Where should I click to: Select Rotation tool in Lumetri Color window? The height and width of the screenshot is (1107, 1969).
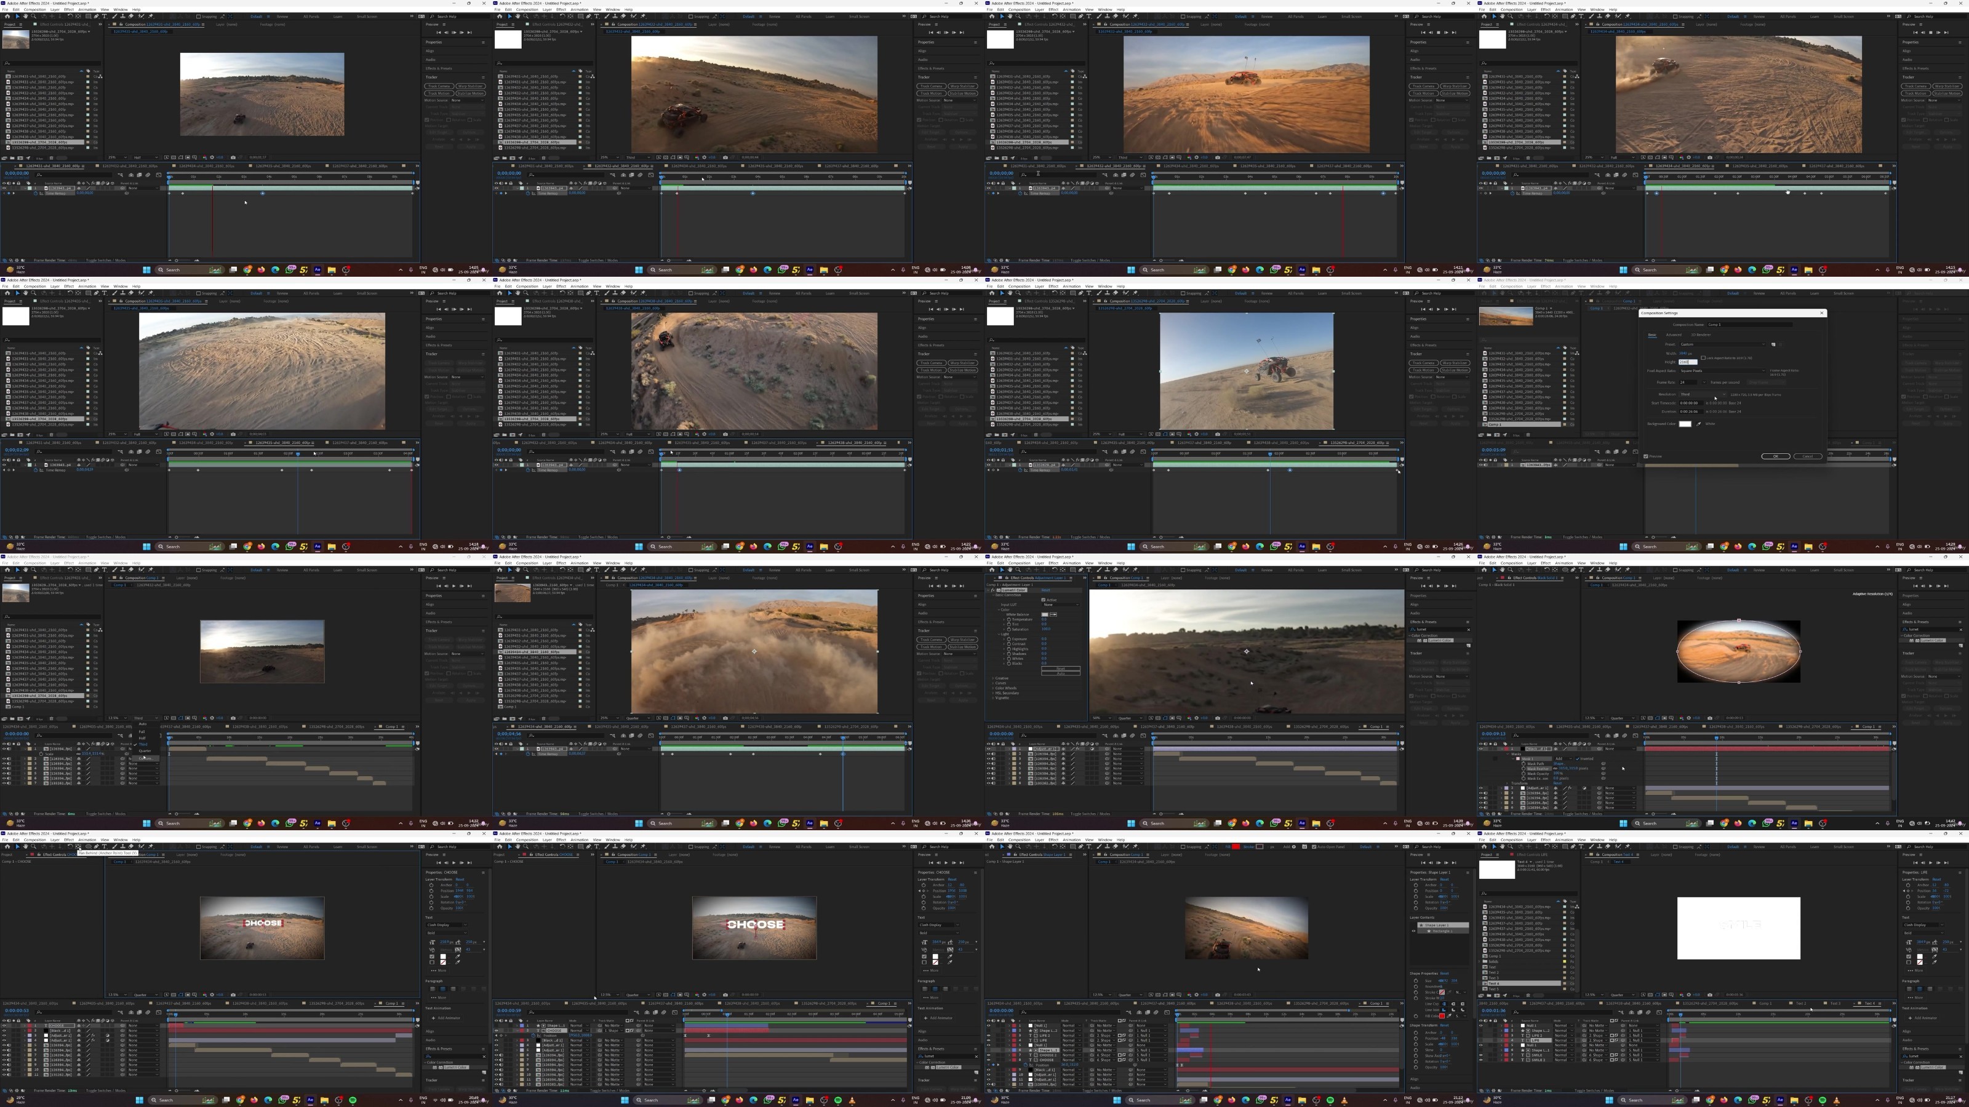point(1055,570)
